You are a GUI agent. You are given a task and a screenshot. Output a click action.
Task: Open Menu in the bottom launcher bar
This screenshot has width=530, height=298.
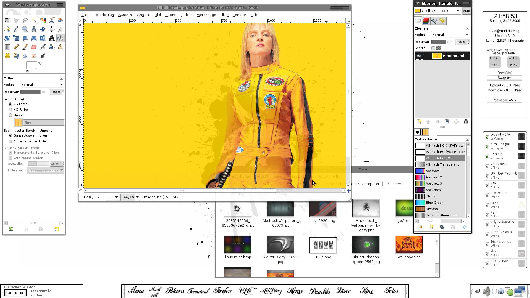136,291
